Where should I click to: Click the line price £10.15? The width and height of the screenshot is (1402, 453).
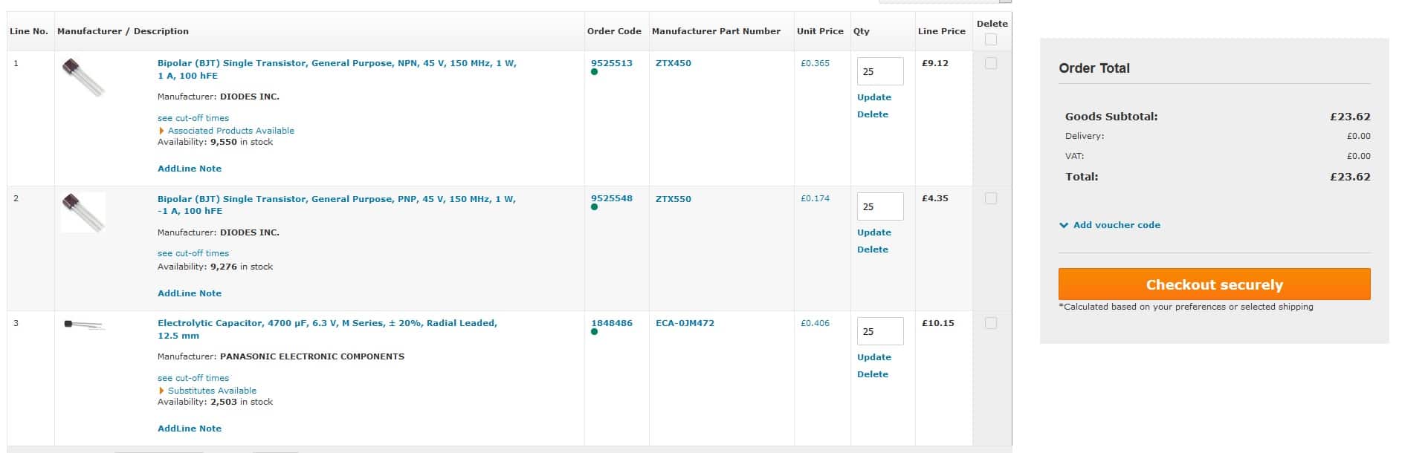(x=938, y=323)
